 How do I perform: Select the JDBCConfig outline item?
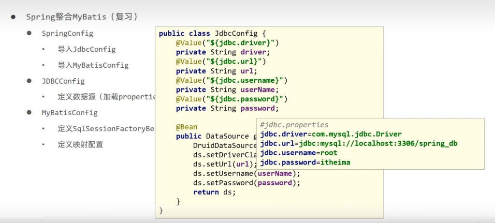63,81
